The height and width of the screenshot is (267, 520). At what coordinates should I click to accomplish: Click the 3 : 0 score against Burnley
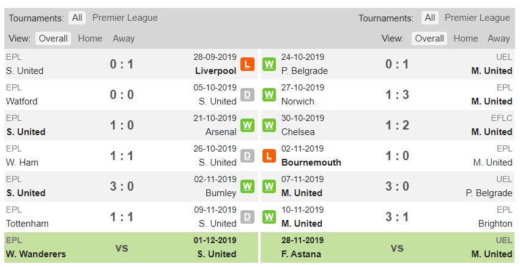pyautogui.click(x=122, y=186)
